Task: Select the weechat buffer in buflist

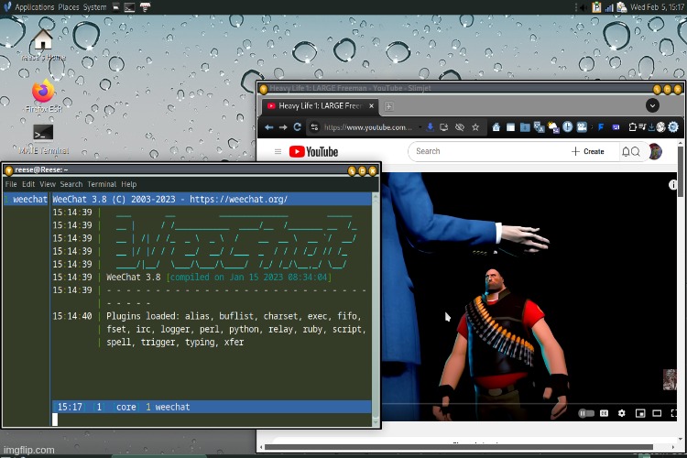Action: tap(26, 200)
